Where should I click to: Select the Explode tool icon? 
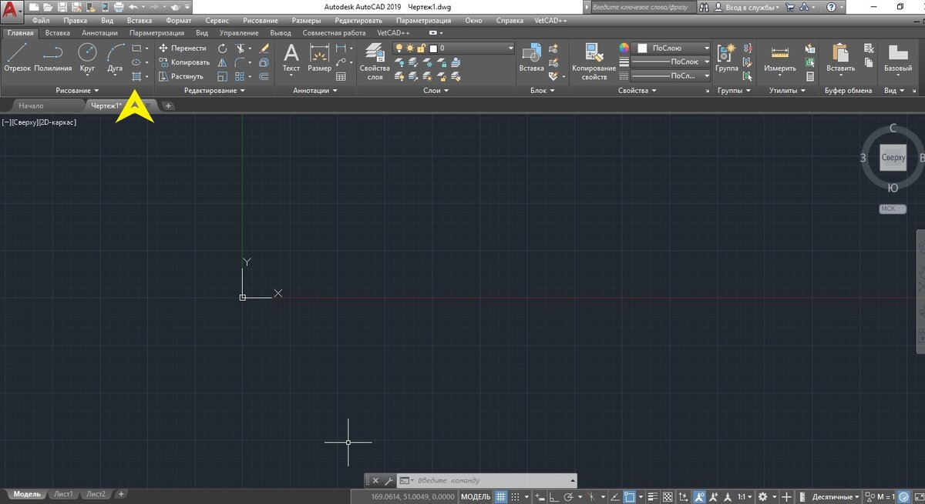(x=264, y=62)
